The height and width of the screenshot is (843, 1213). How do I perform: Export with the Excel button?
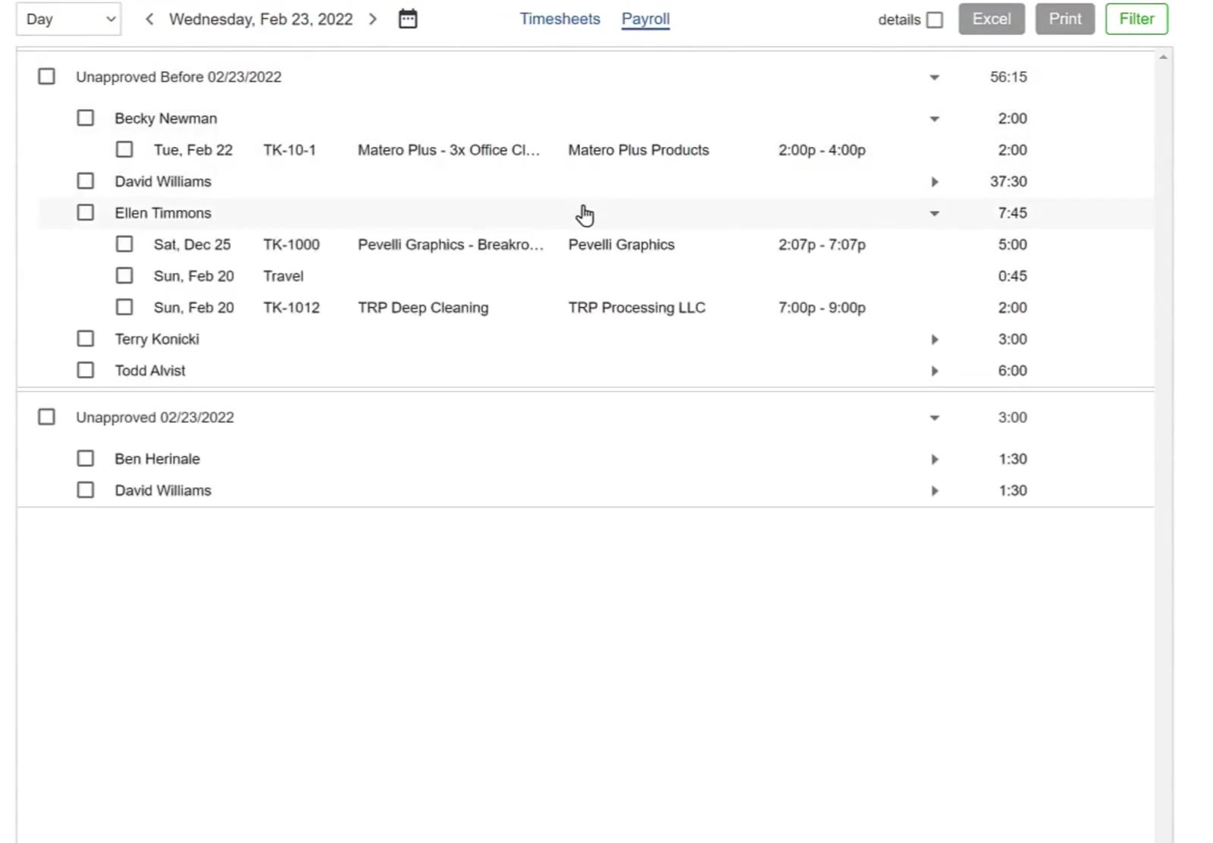tap(992, 19)
